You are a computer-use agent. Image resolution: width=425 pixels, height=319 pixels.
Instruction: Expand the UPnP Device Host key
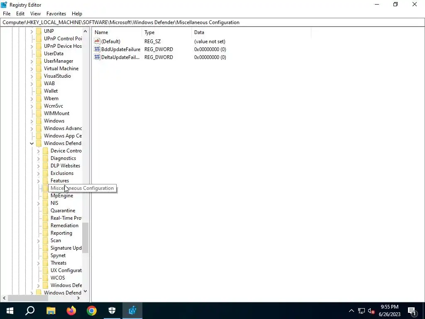coord(32,46)
